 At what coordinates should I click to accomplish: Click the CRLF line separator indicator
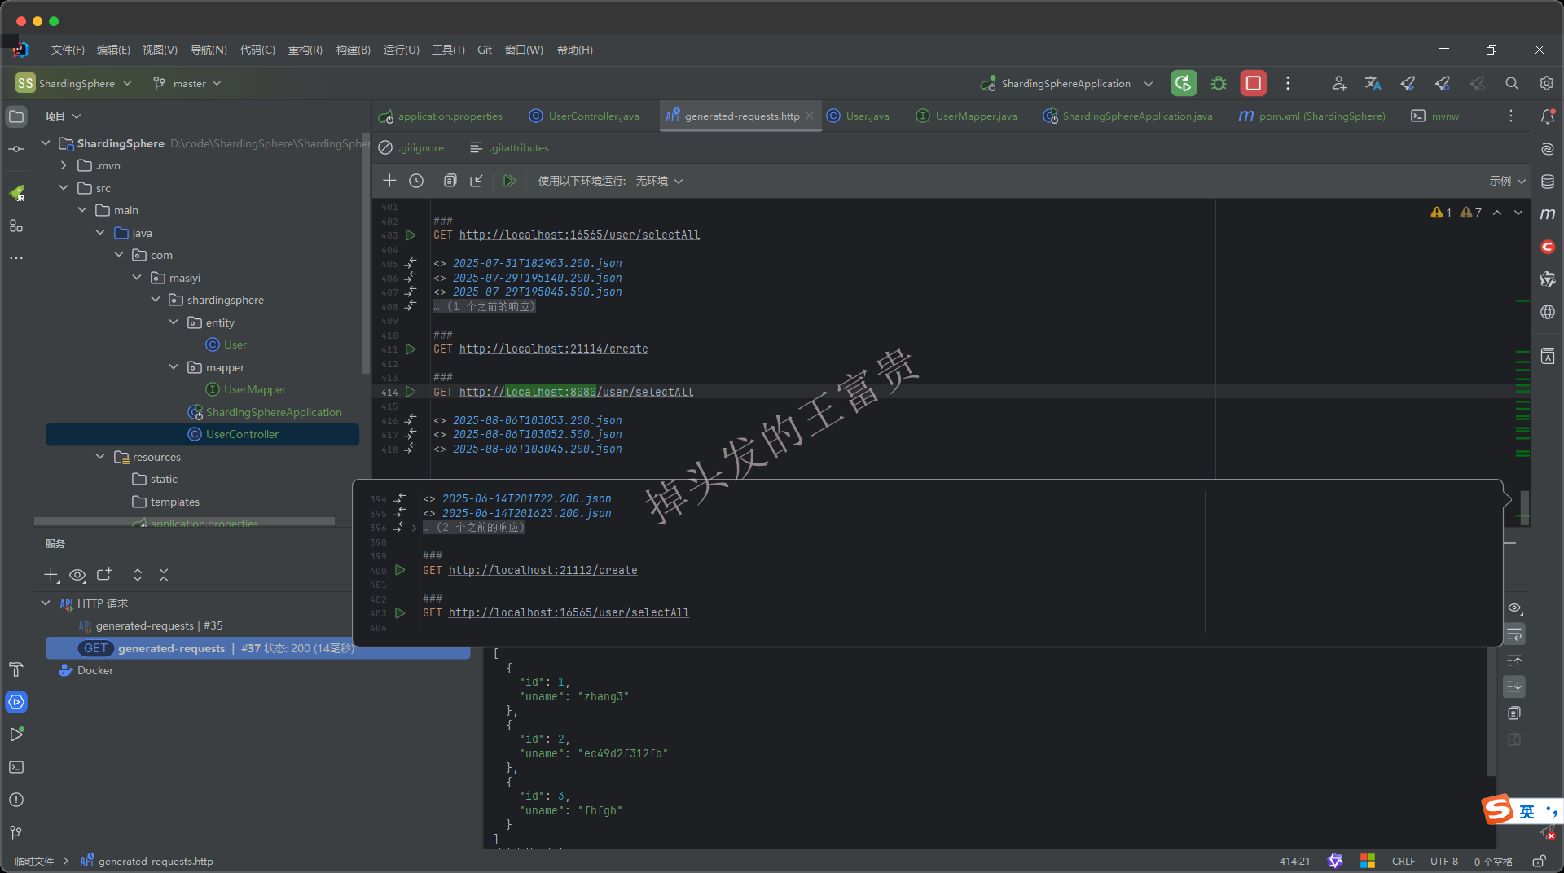click(x=1404, y=861)
